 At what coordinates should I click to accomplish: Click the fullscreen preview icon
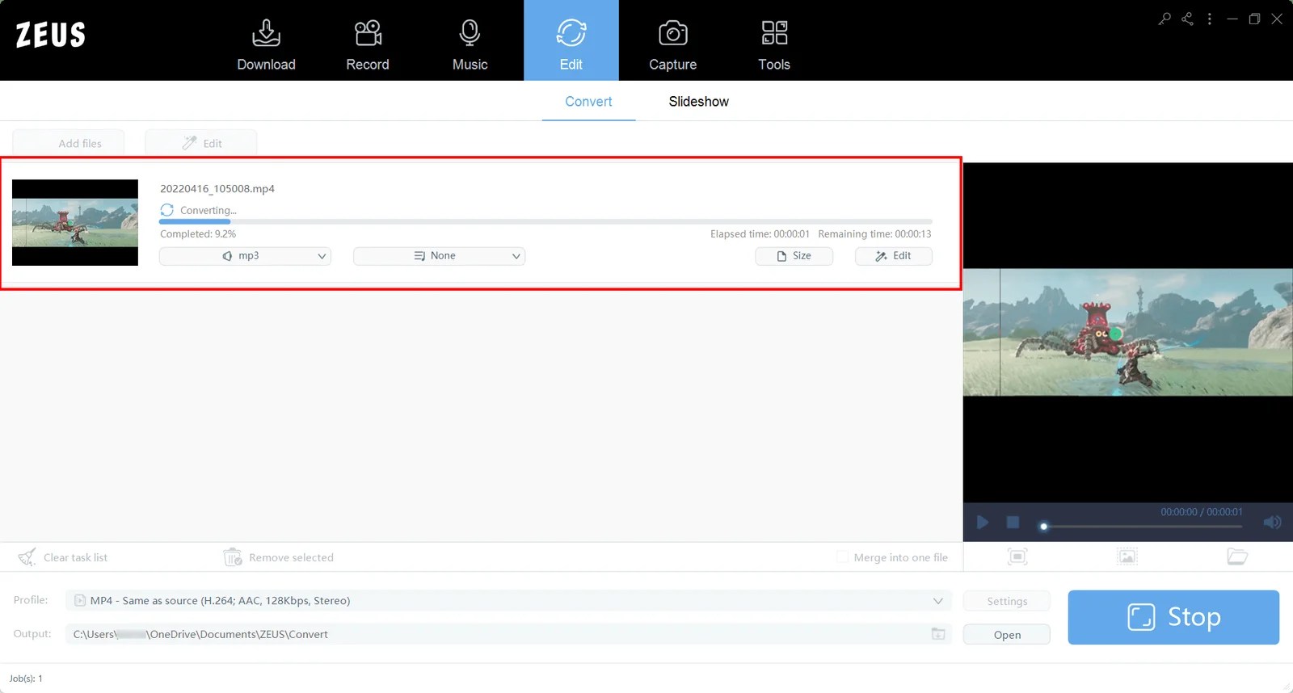(1017, 556)
